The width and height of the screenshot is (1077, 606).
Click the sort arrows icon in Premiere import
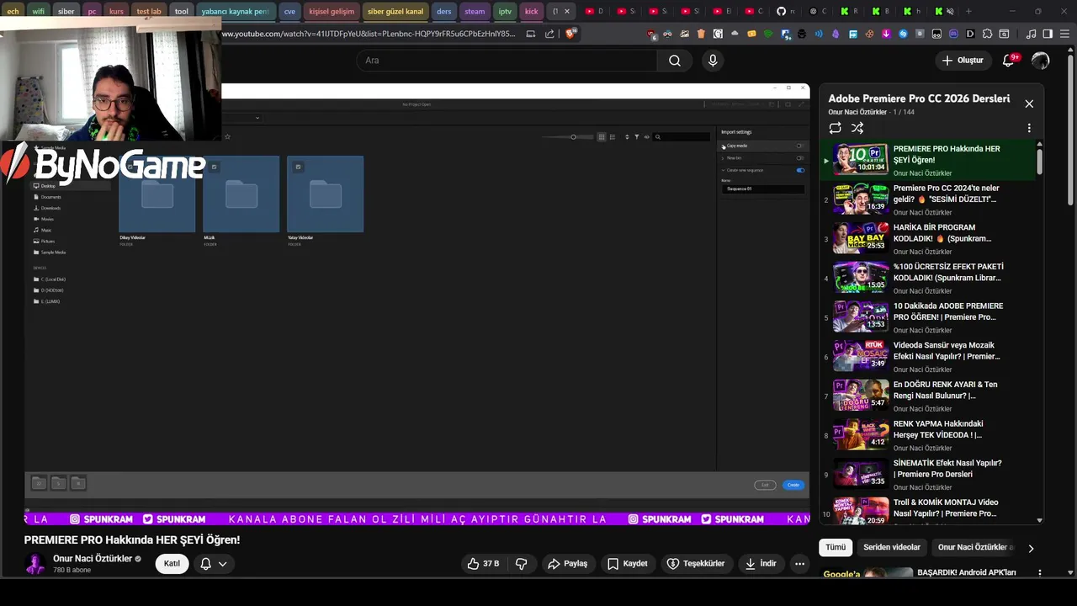pos(627,137)
